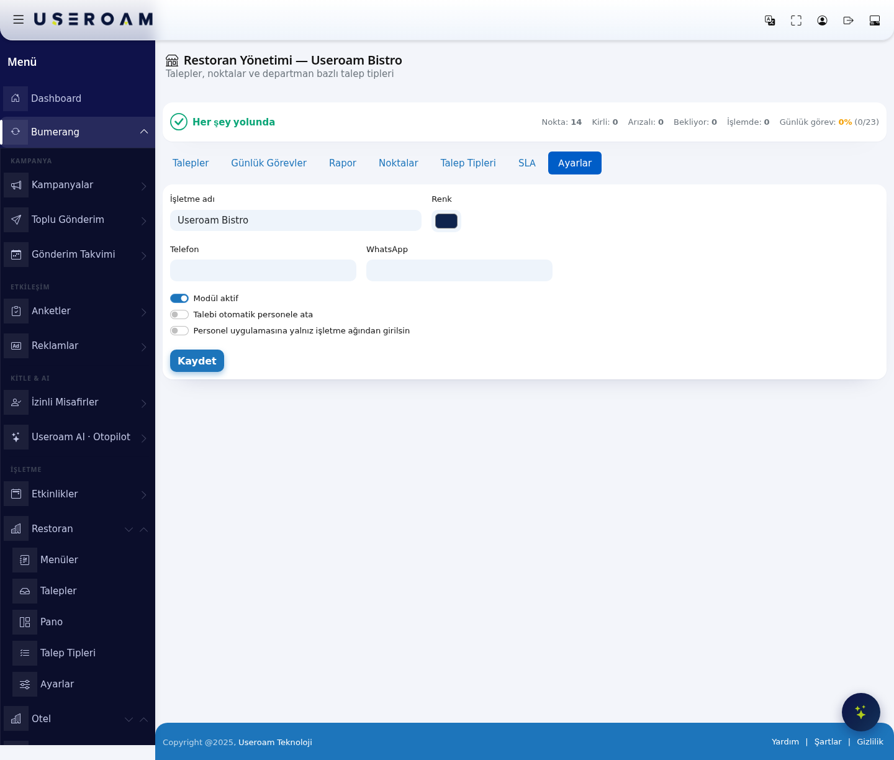Click the green checkmark status icon

coord(179,122)
